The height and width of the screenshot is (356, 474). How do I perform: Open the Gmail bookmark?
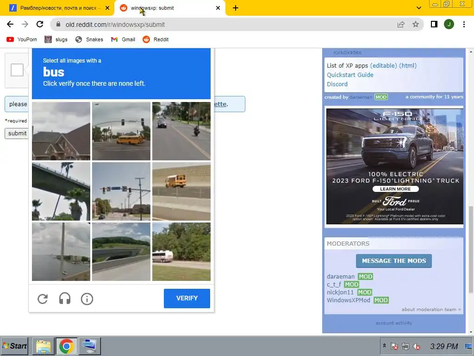pyautogui.click(x=123, y=39)
